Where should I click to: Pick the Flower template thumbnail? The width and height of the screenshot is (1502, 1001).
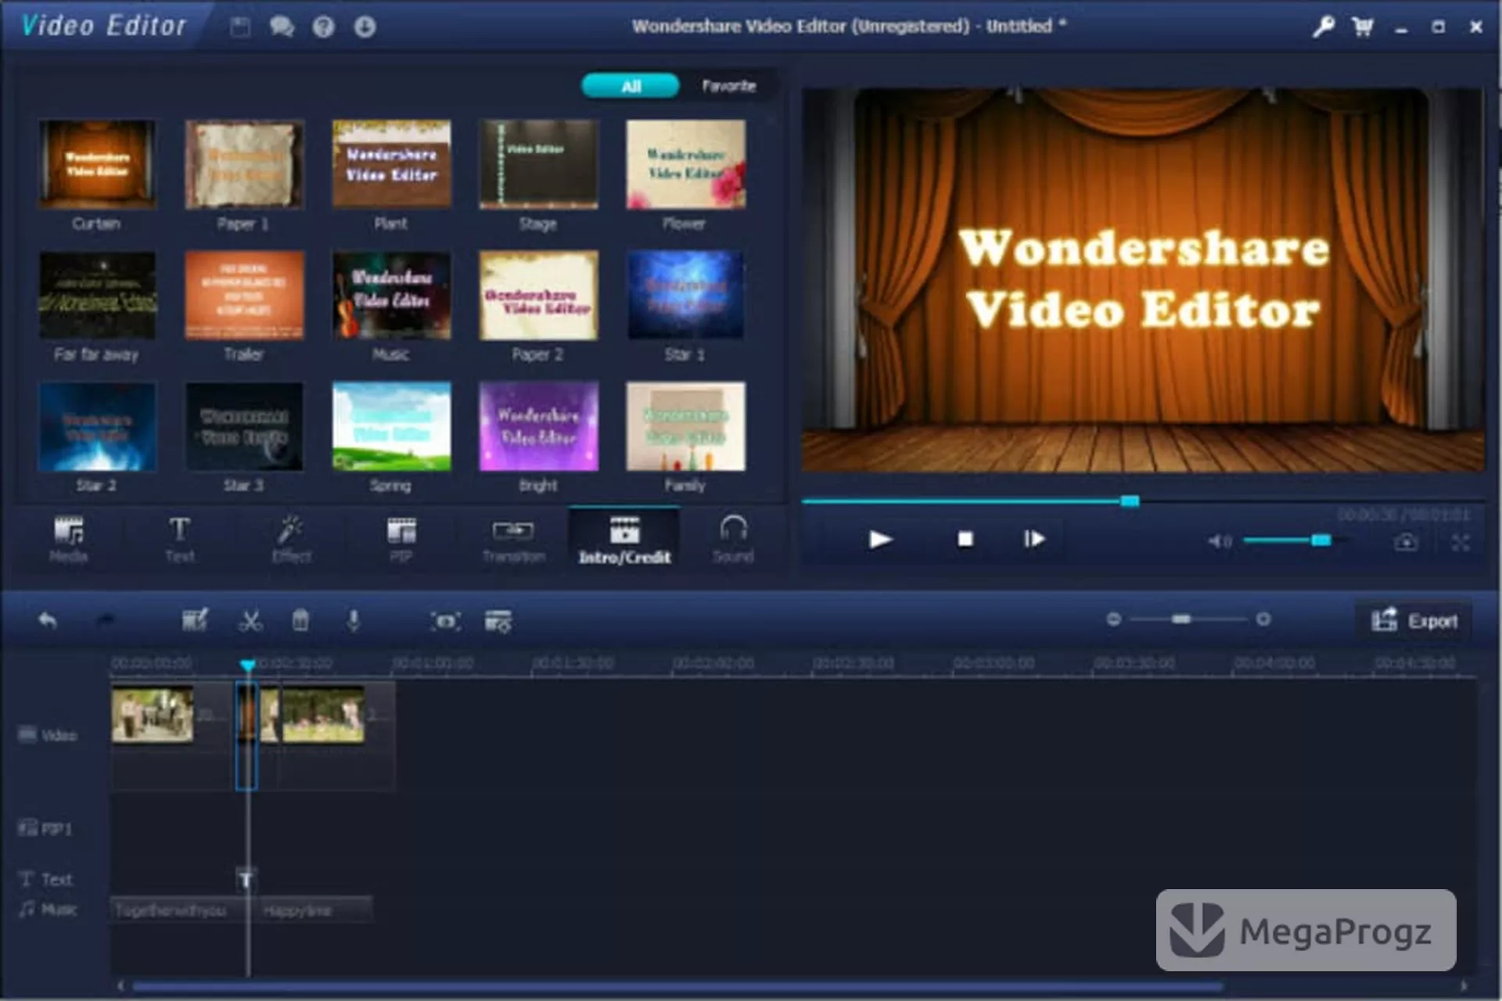click(x=685, y=164)
